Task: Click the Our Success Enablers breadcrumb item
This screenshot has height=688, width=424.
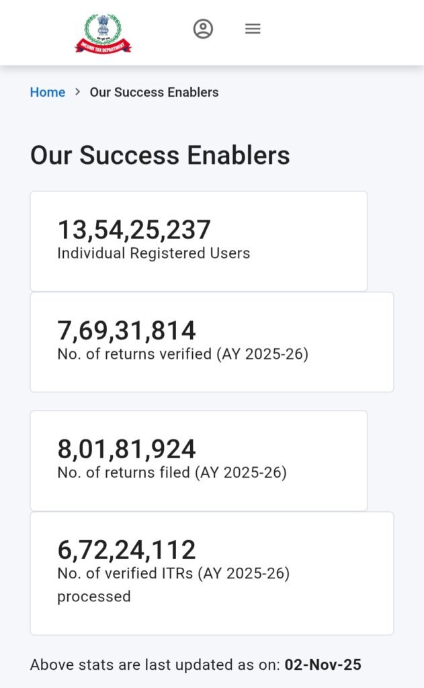Action: tap(154, 92)
